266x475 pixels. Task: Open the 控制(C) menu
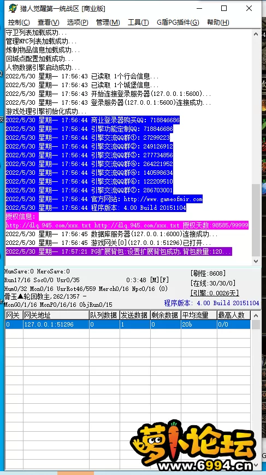pos(19,22)
